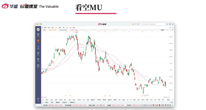
Task: Click the share export icon at bottom left
Action: [43, 102]
